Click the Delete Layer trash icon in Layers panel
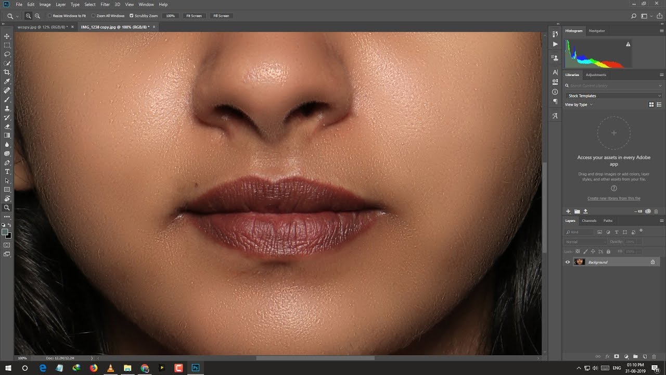This screenshot has height=375, width=666. [x=654, y=357]
